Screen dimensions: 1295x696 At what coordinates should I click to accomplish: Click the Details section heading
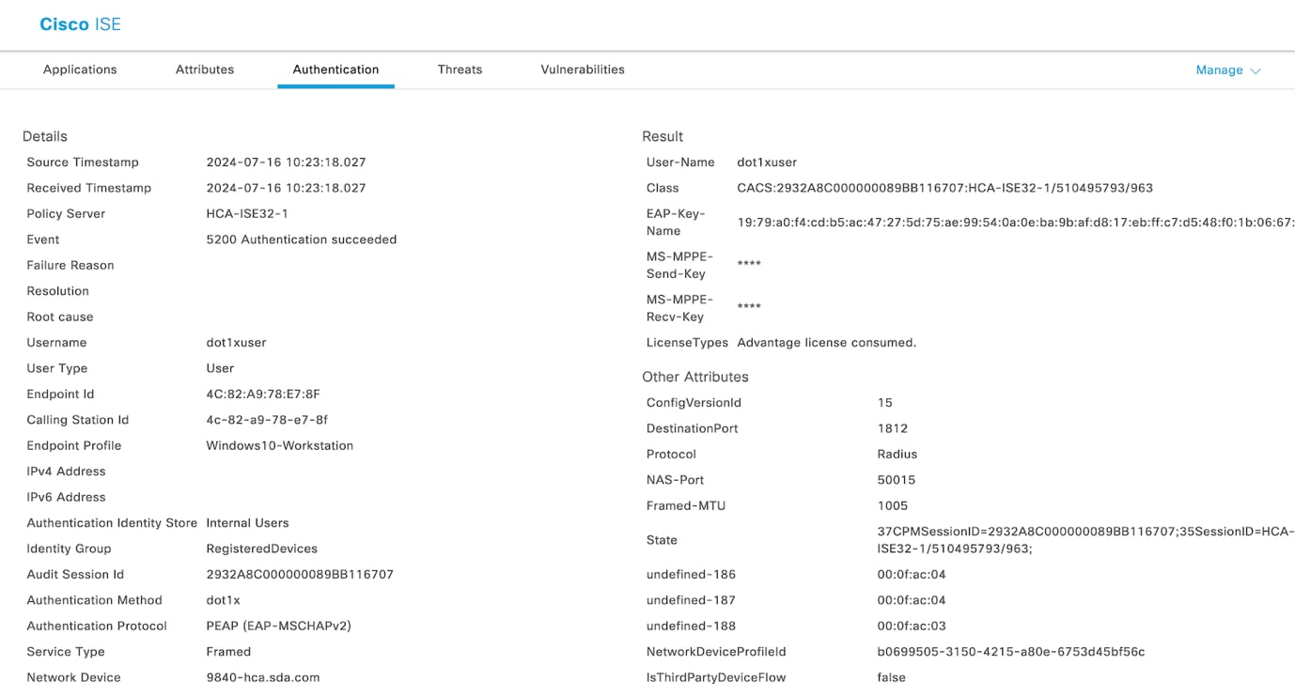coord(45,136)
